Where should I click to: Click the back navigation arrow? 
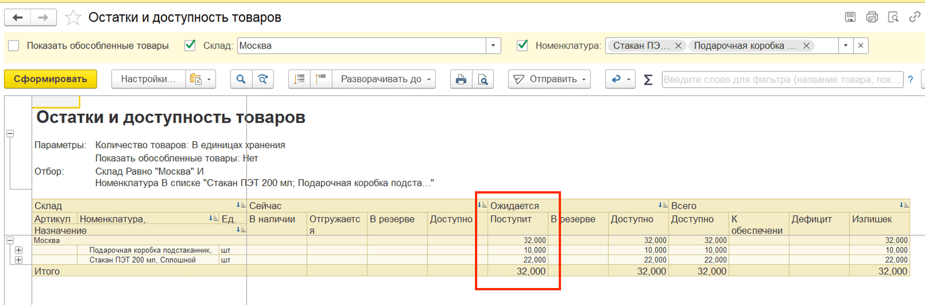18,18
